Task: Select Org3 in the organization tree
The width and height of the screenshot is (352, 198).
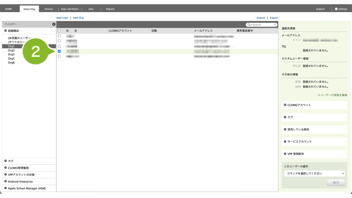Action: pos(11,54)
